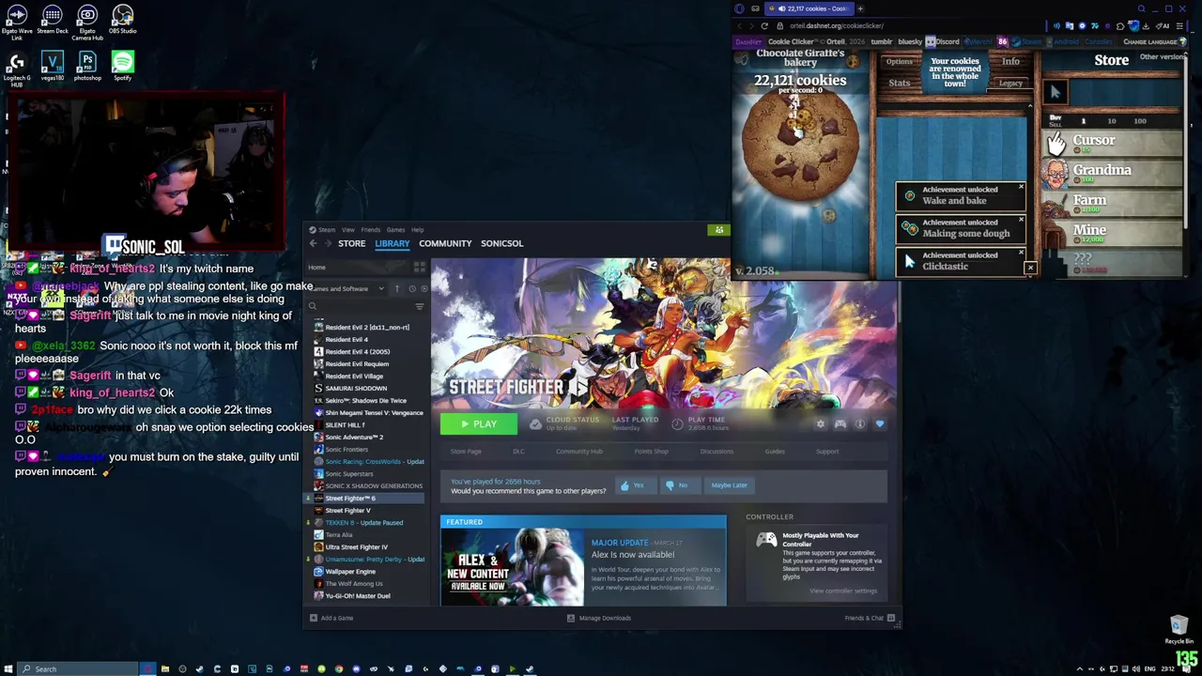The image size is (1202, 676).
Task: Open the Community Hub link
Action: [578, 452]
